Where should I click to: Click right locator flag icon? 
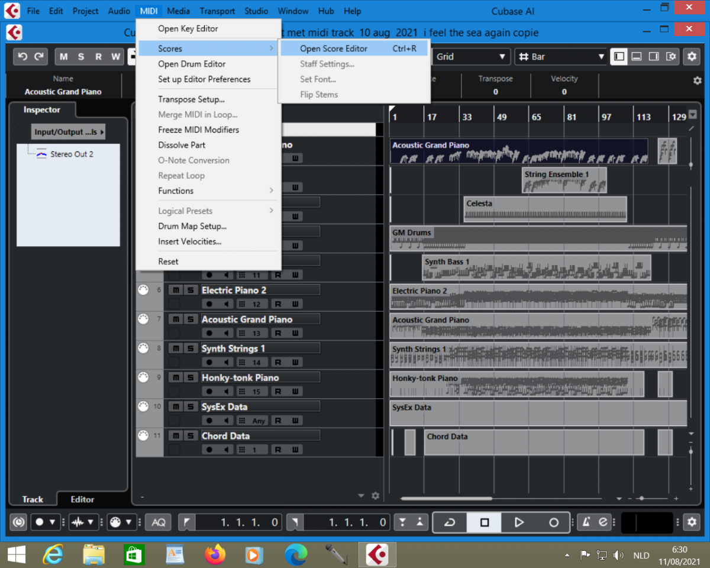[295, 522]
